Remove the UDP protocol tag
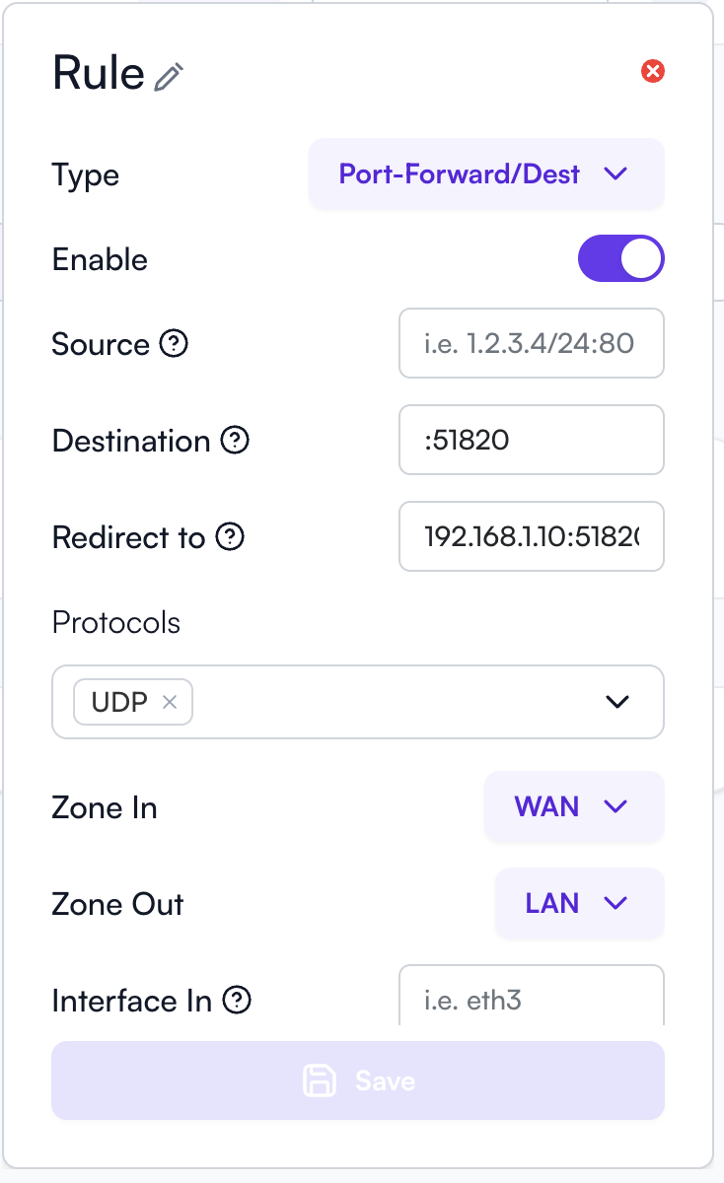This screenshot has height=1183, width=724. [170, 702]
